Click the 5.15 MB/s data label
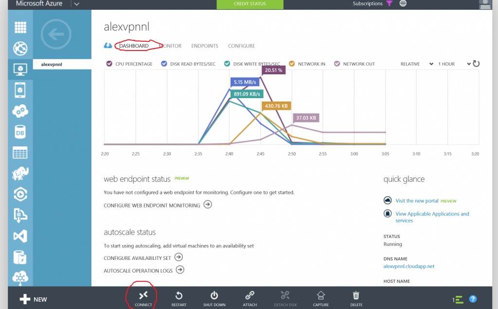498x309 pixels. click(245, 82)
